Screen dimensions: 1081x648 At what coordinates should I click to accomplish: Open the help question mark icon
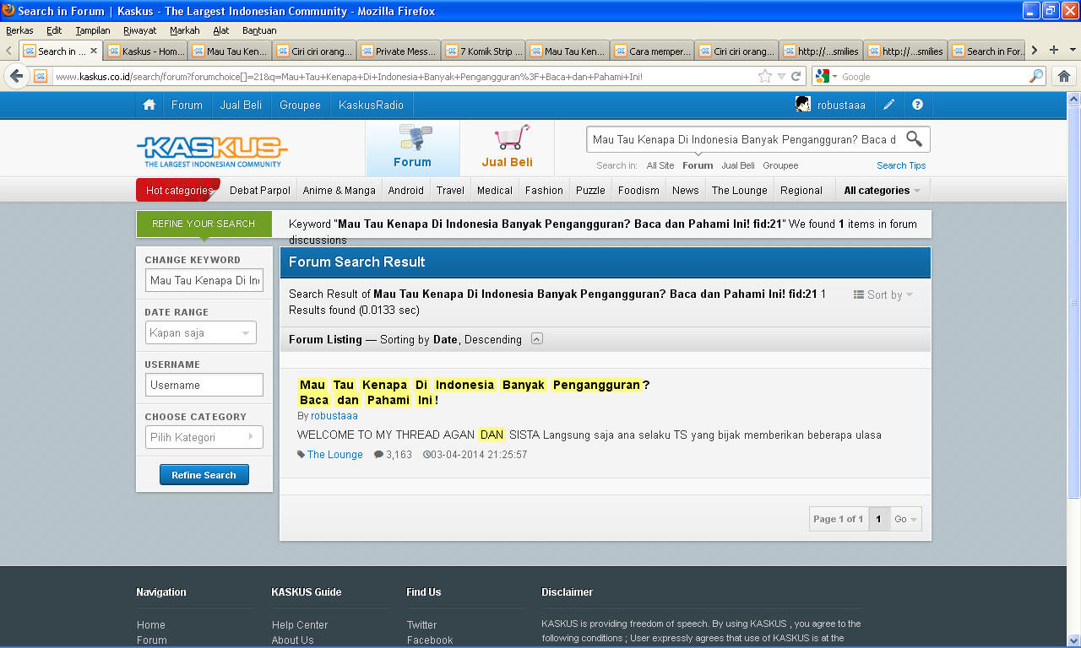coord(917,105)
